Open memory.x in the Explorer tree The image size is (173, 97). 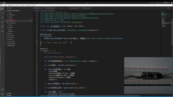[x=11, y=39]
